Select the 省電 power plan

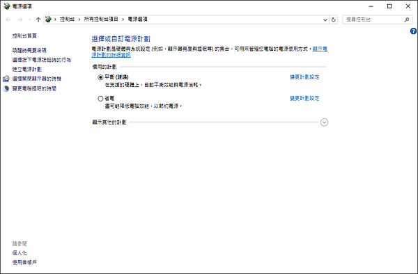[100, 99]
